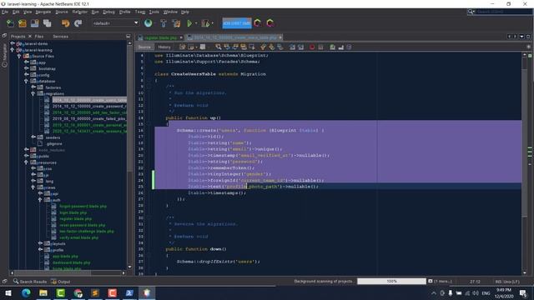The width and height of the screenshot is (534, 300).
Task: Click the Search quick-search input field
Action: point(503,12)
